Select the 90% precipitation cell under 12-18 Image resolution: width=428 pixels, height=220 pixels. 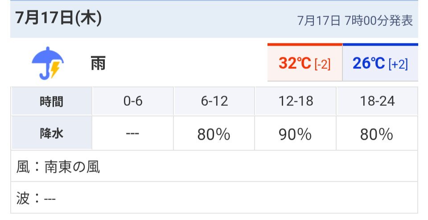(x=296, y=133)
